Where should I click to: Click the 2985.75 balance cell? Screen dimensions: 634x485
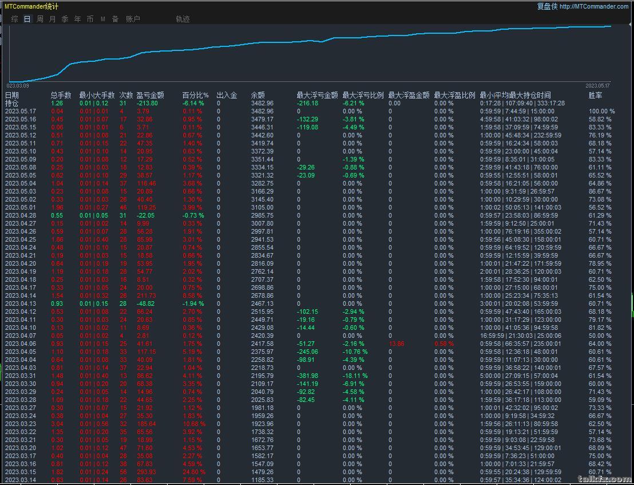click(x=262, y=216)
